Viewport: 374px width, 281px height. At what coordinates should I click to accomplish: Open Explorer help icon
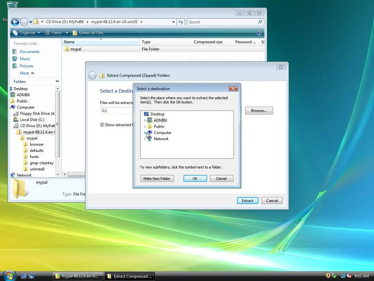pyautogui.click(x=259, y=33)
